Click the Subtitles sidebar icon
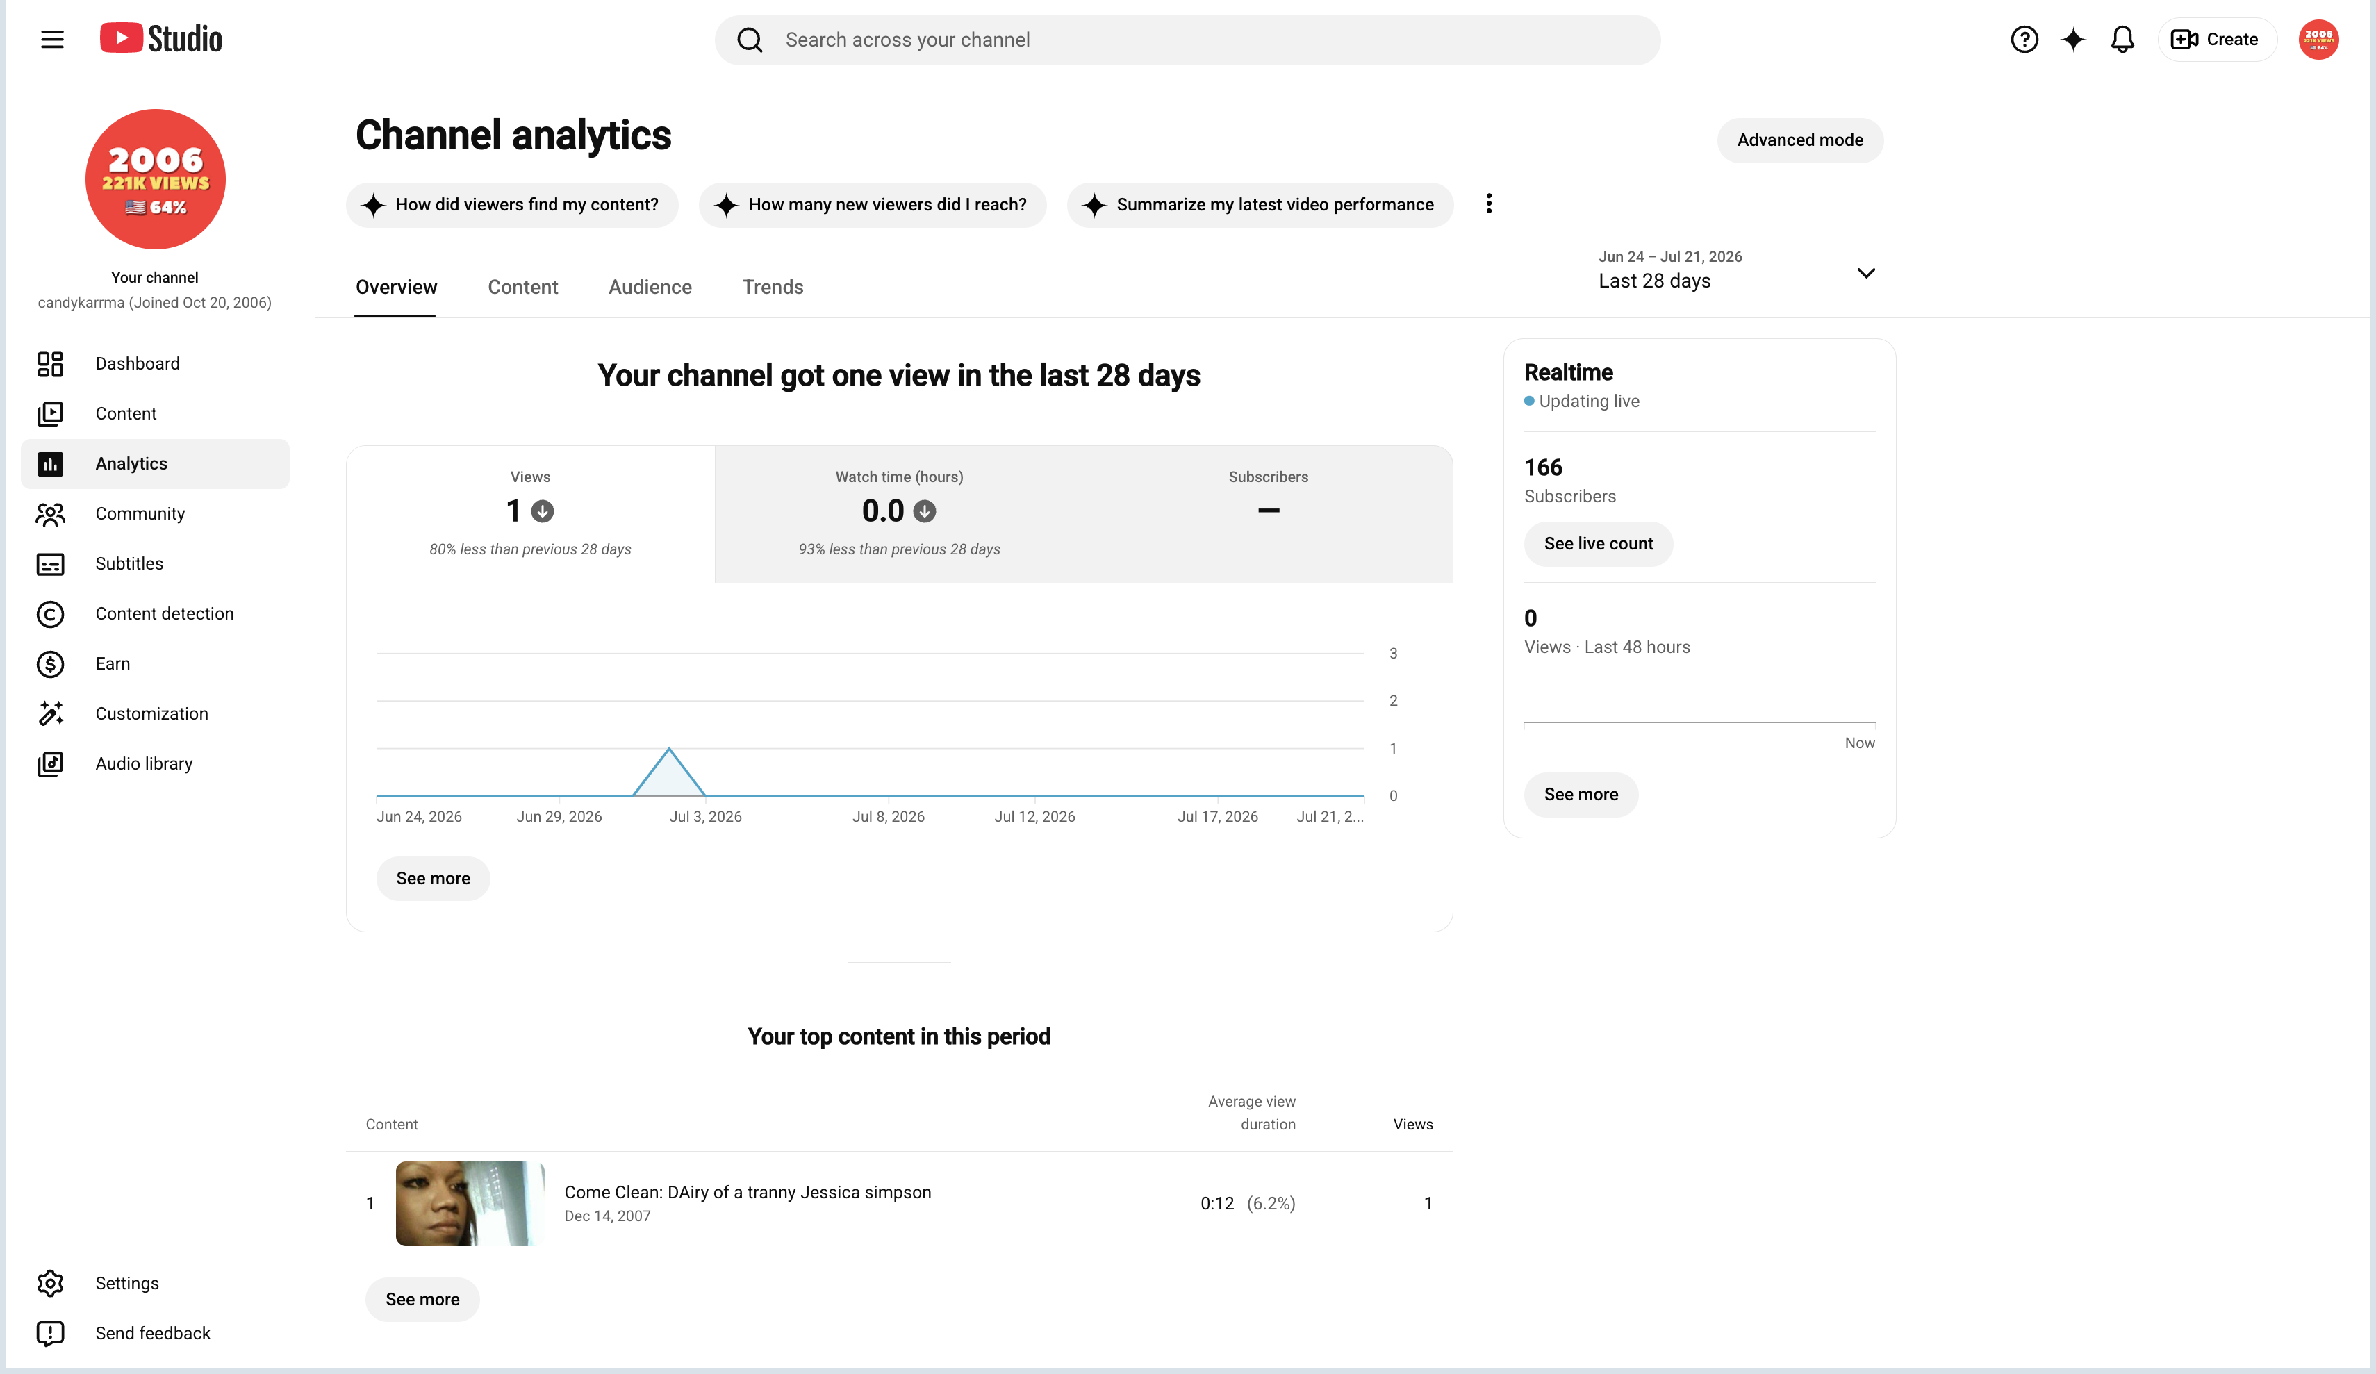Screen dimensions: 2376x1374 tap(50, 564)
